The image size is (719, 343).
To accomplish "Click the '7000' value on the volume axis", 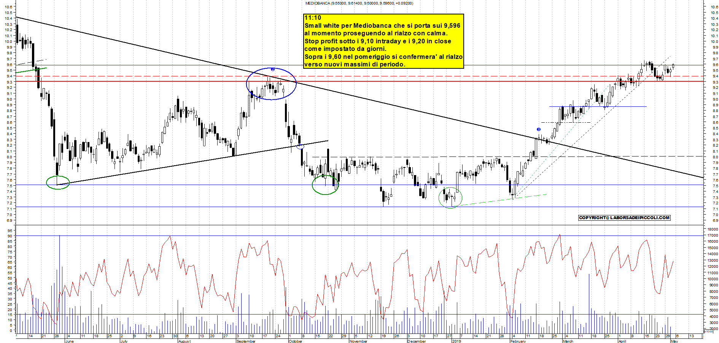I will pyautogui.click(x=714, y=298).
